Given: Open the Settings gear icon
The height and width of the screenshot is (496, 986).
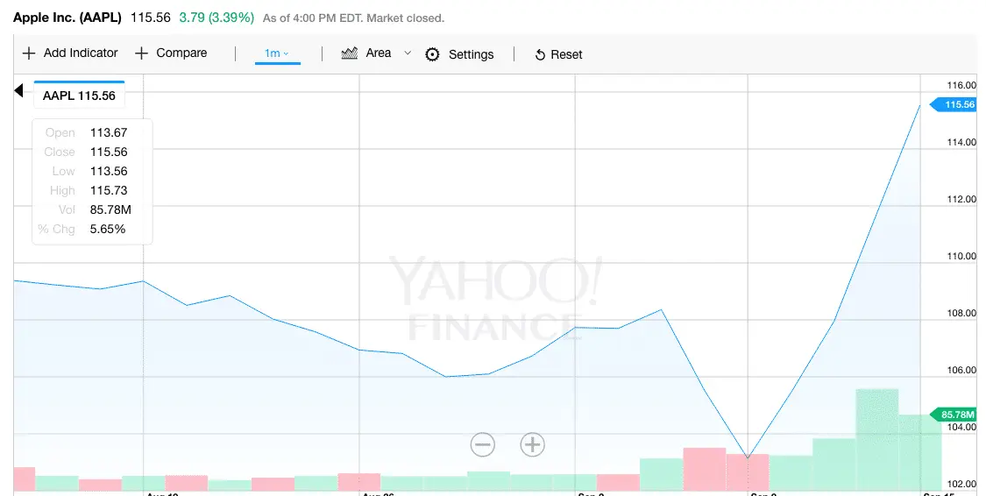Looking at the screenshot, I should pyautogui.click(x=432, y=54).
